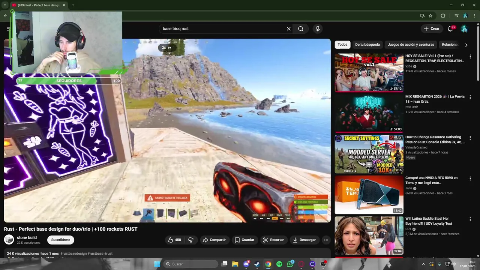The width and height of the screenshot is (480, 270).
Task: Open the browser tab search dropdown
Action: (x=5, y=5)
